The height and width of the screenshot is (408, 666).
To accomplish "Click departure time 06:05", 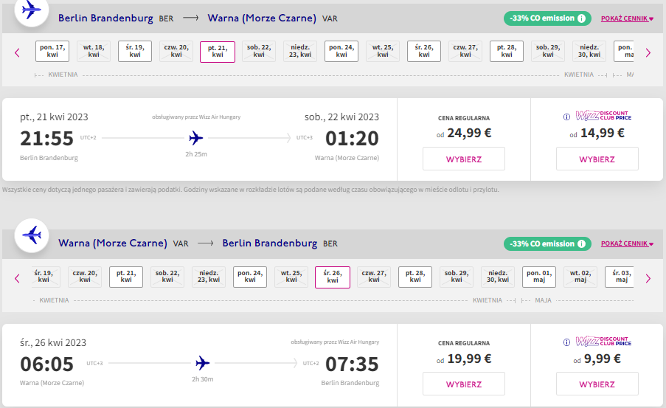I will pos(46,364).
